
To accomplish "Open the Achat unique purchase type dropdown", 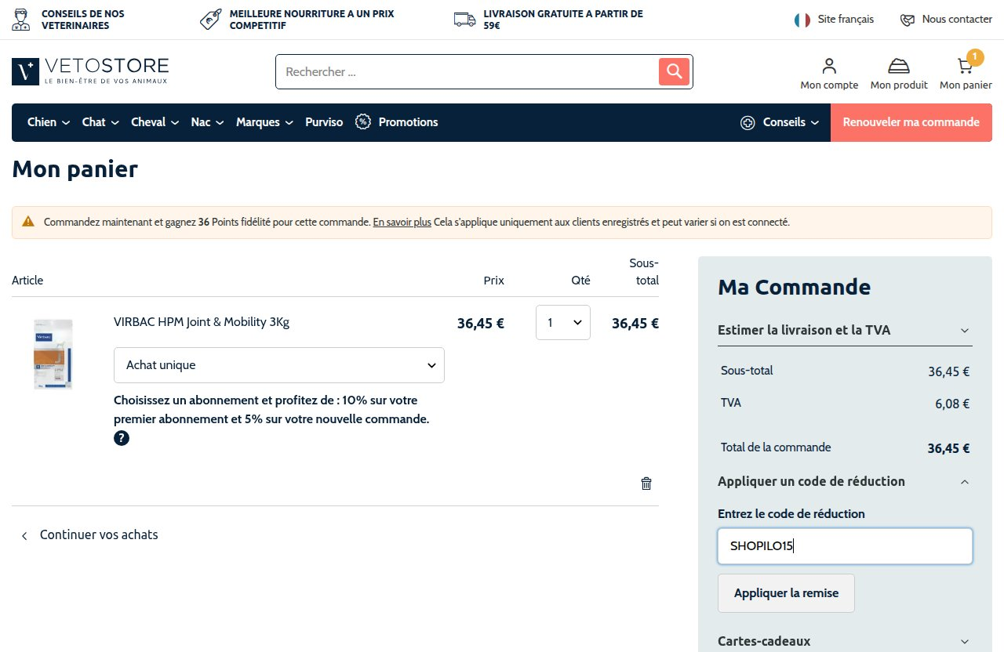I will (x=279, y=365).
